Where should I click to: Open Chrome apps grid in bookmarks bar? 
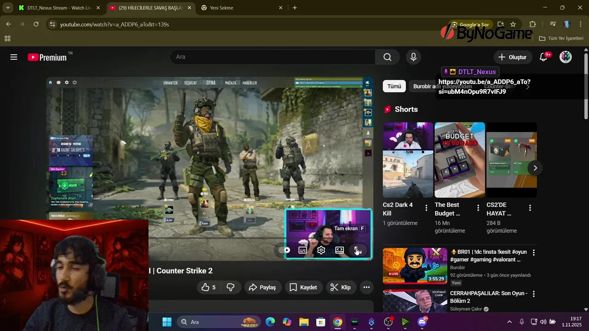pyautogui.click(x=7, y=39)
